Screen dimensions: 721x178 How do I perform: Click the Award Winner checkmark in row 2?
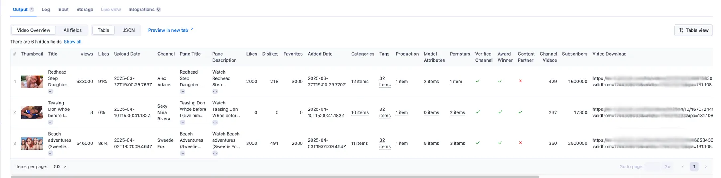[x=500, y=112]
